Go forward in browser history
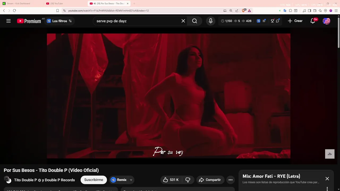Screen dimensions: 340x191 tap(9, 11)
